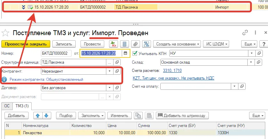Screen dimensions: 268x139
Task: Select price cell 10 000,00
Action: pyautogui.click(x=121, y=133)
